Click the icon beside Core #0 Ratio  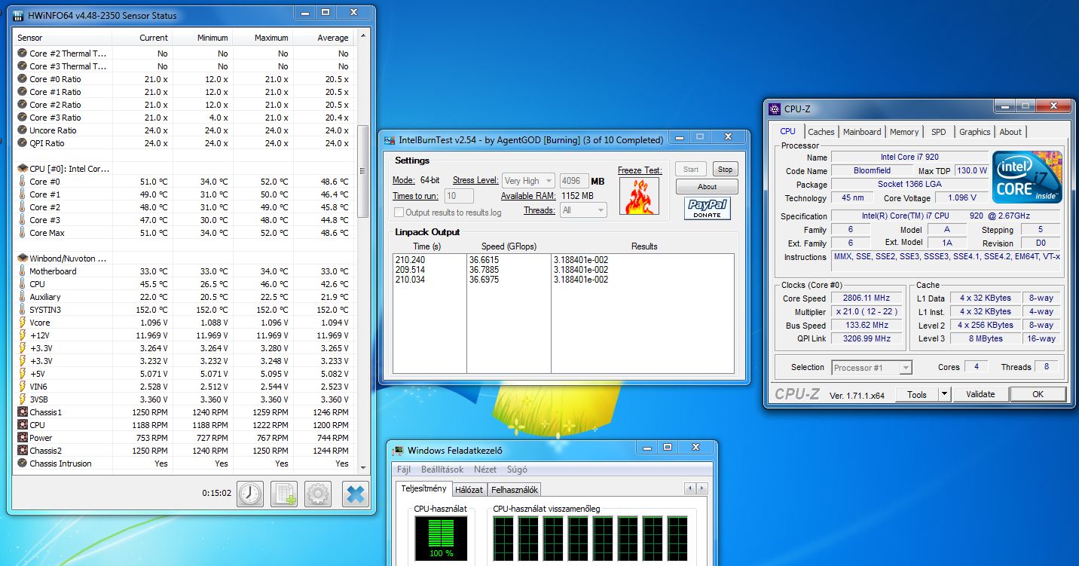22,79
